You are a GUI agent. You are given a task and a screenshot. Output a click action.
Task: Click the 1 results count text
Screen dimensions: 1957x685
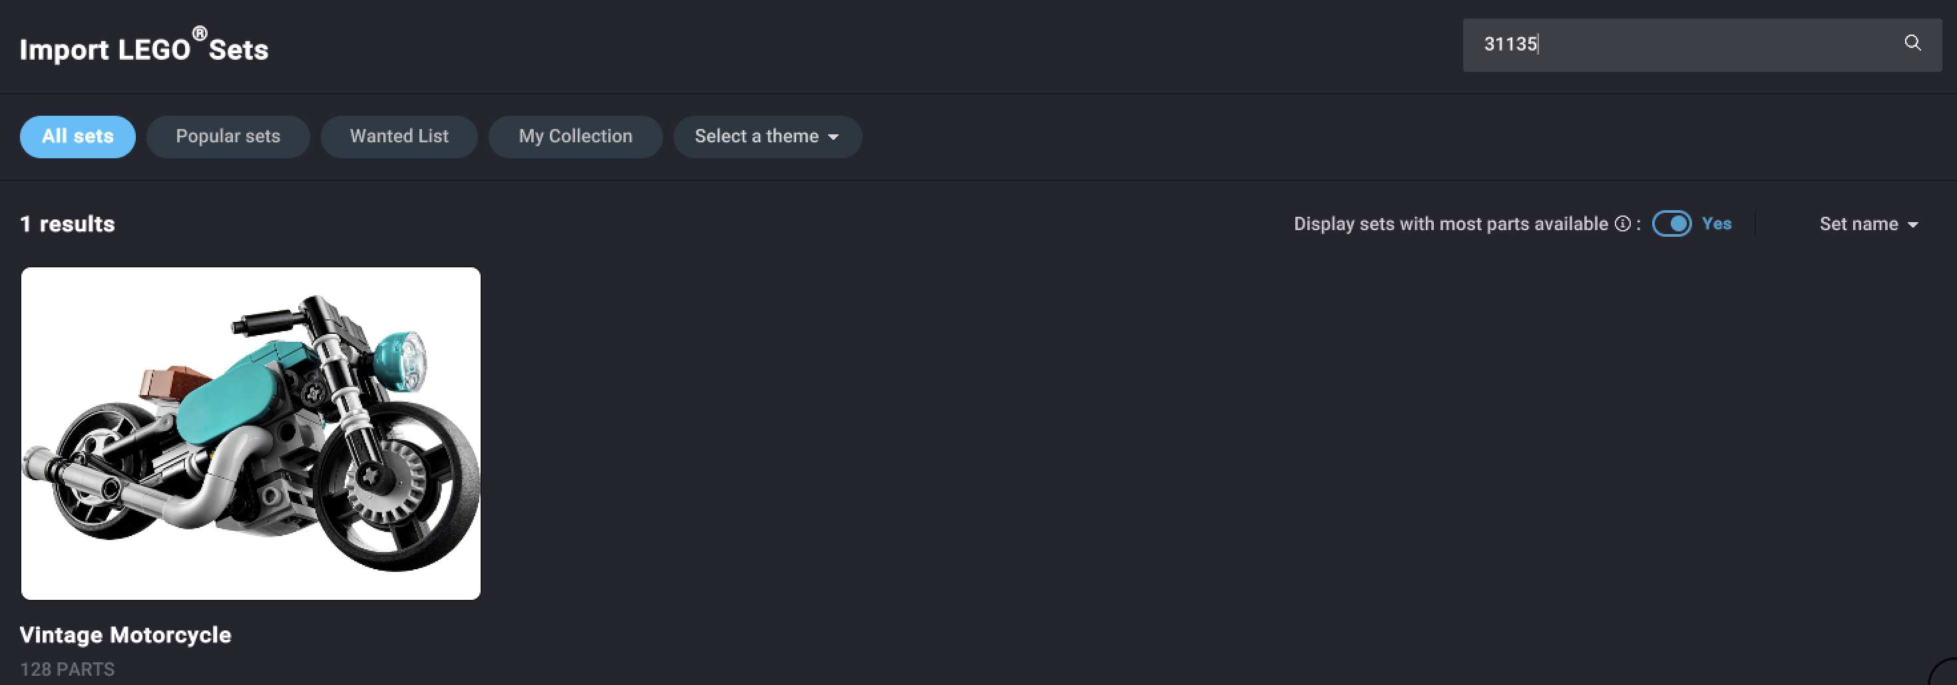tap(67, 224)
